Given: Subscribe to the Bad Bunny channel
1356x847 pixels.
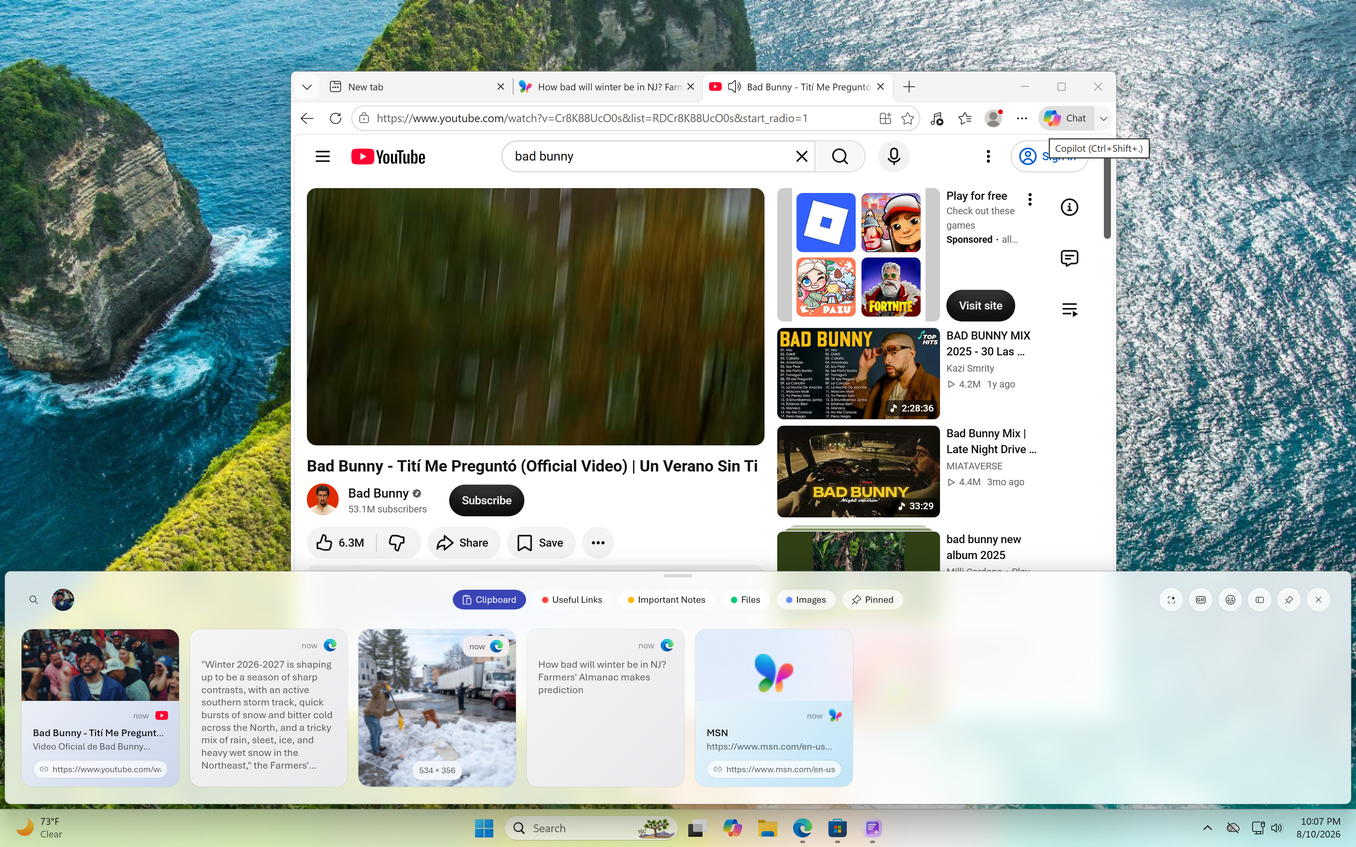Looking at the screenshot, I should point(486,500).
